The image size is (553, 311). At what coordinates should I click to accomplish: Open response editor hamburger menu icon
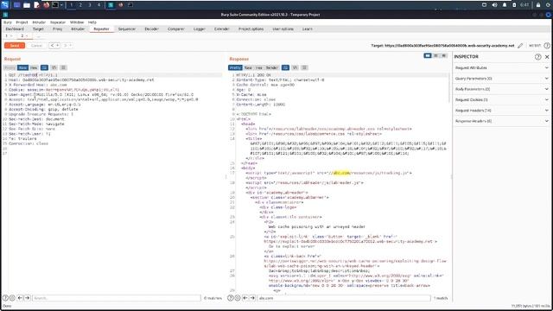[x=304, y=67]
